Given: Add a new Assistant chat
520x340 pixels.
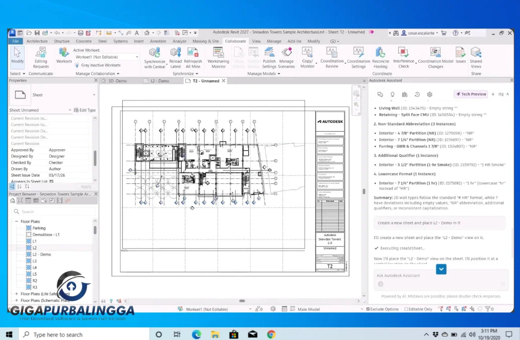Looking at the screenshot, I should [493, 94].
